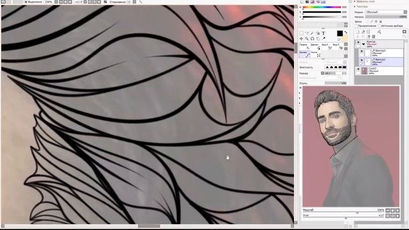
Task: Pick the black foreground color swatch
Action: click(x=340, y=33)
